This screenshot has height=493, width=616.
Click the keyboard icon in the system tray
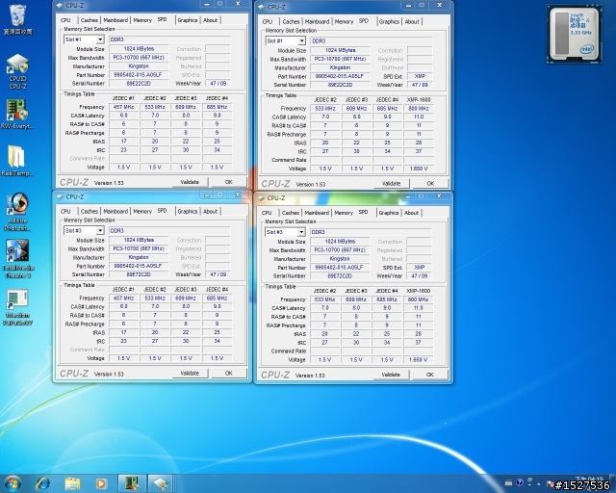click(x=509, y=482)
